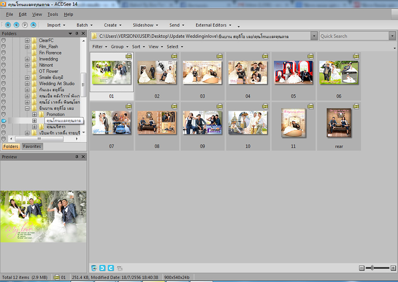This screenshot has width=398, height=282.
Task: Expand the Wedding Art Studio folder
Action: [x=27, y=84]
